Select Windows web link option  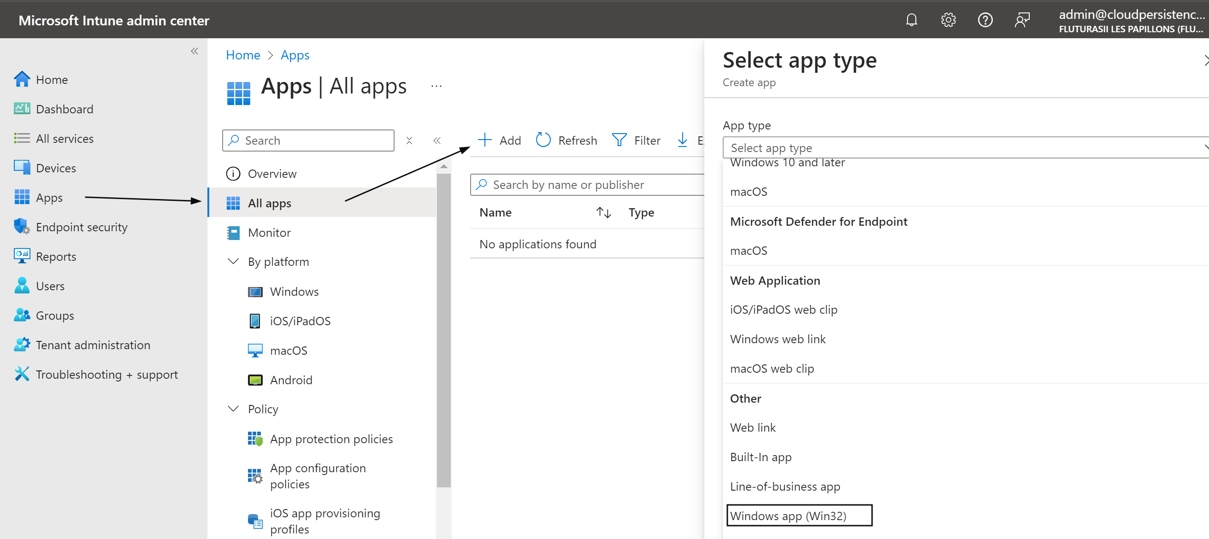click(777, 339)
